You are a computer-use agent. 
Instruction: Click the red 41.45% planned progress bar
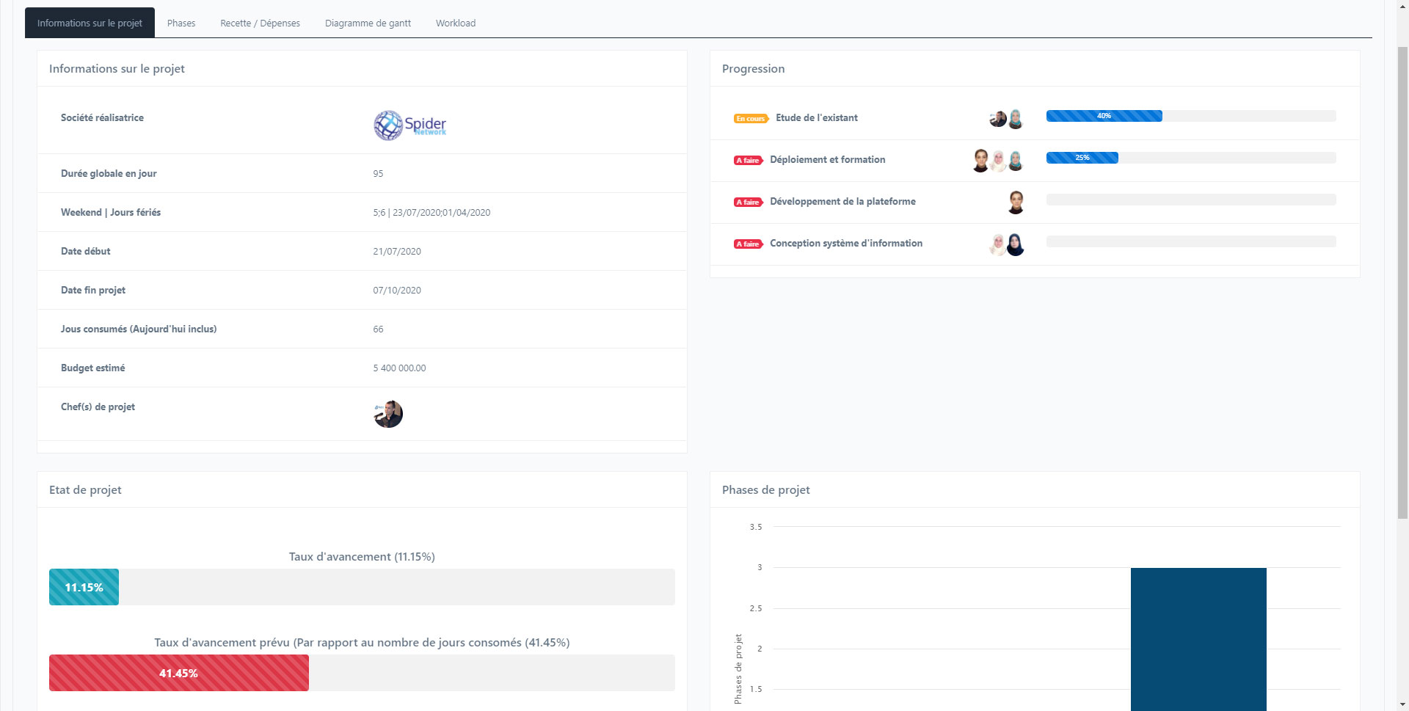179,673
